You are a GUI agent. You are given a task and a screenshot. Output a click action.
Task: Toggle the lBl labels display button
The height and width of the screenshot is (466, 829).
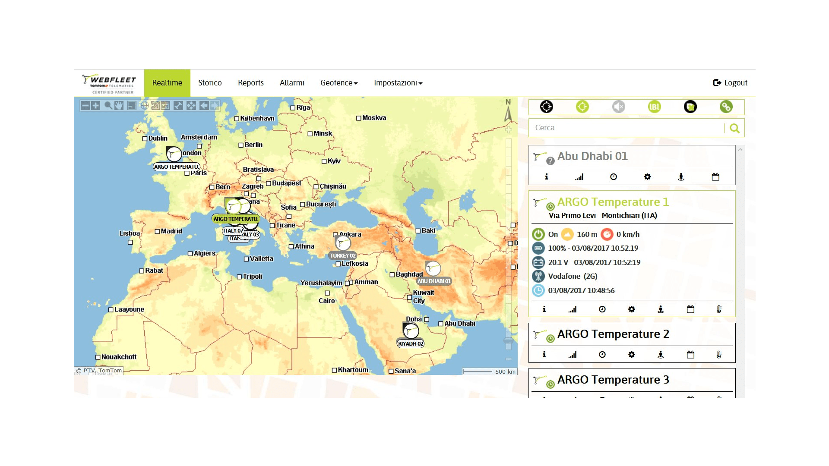[654, 107]
